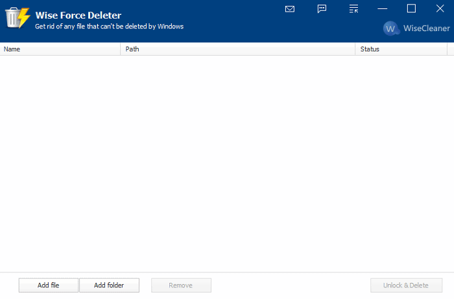Open the envelope contact icon

coord(290,8)
